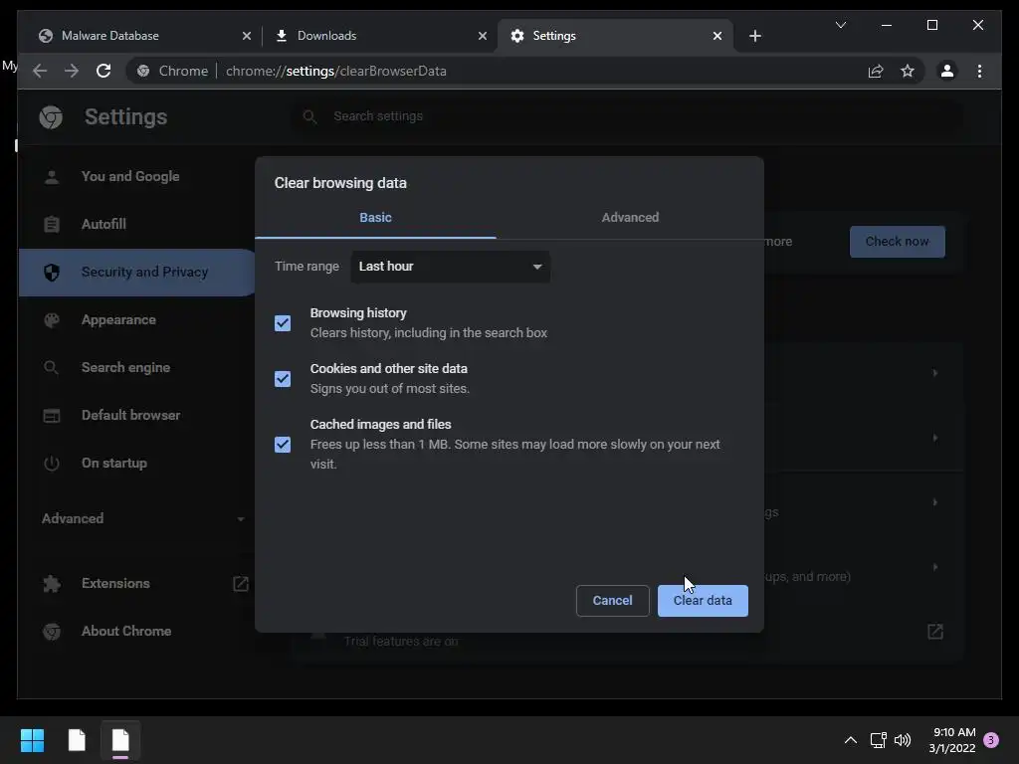Switch to the Basic tab
This screenshot has height=764, width=1019.
375,218
